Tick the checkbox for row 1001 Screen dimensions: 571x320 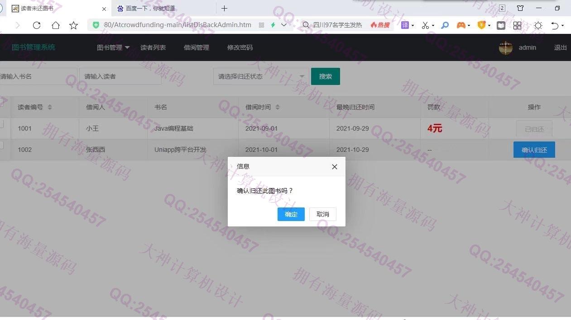[1, 124]
